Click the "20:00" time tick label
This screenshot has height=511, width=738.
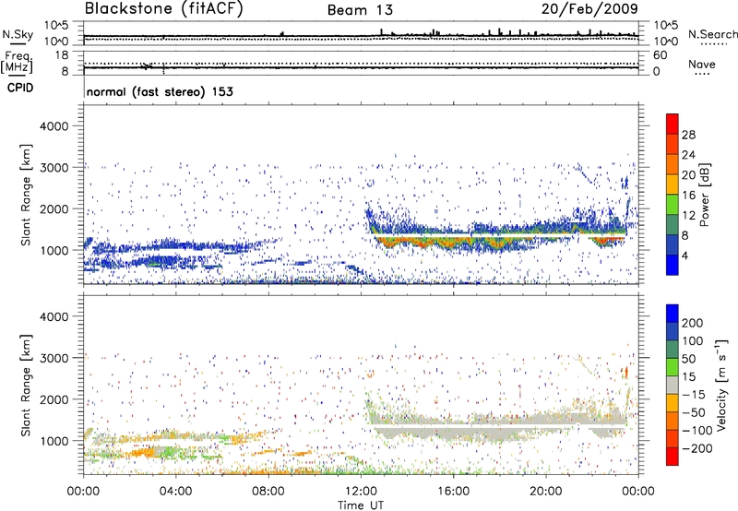point(545,492)
